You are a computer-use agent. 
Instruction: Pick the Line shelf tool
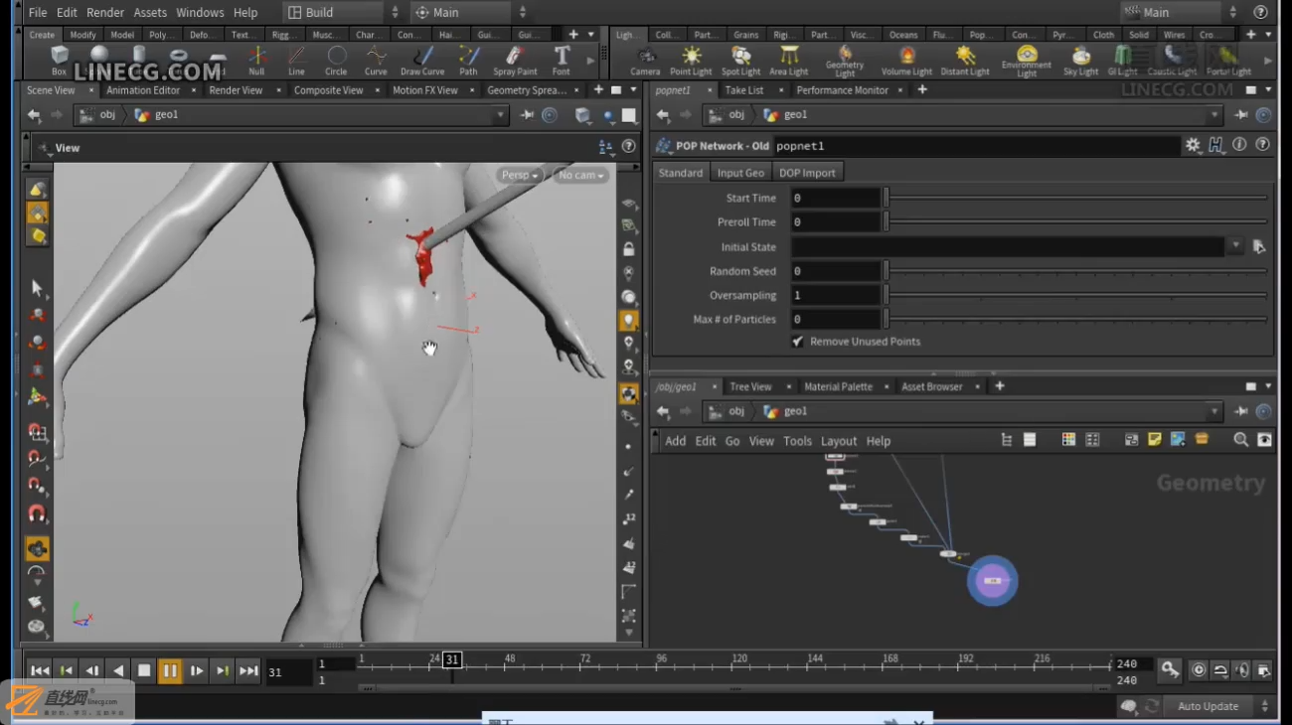point(296,60)
